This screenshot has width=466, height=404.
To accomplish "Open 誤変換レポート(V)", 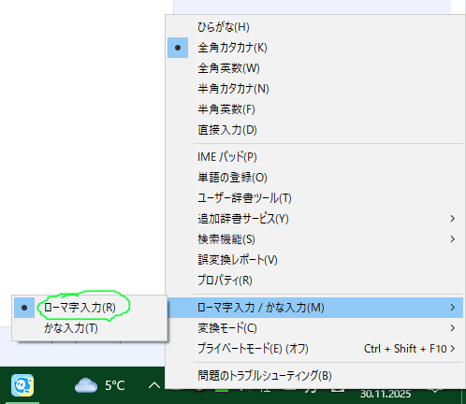I will point(315,260).
